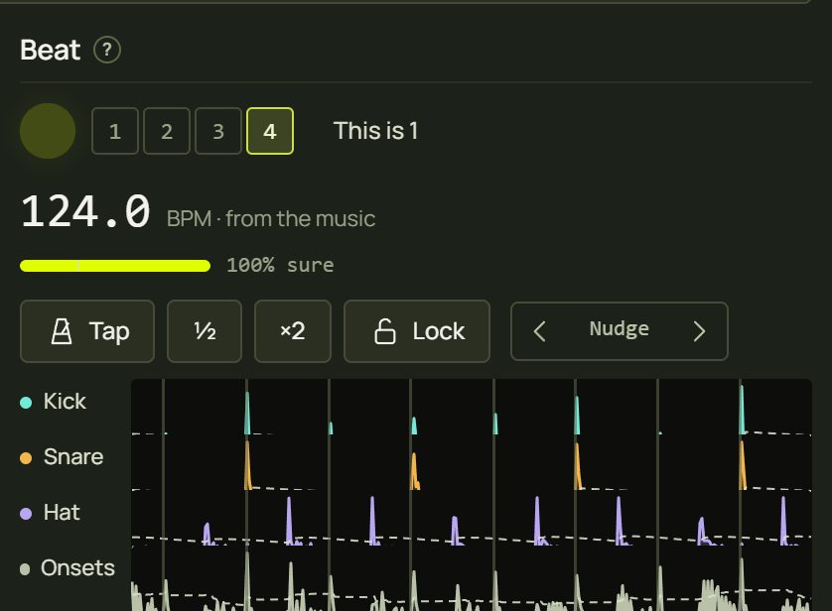The width and height of the screenshot is (832, 611).
Task: Click the 'This is 1' button
Action: coord(375,131)
